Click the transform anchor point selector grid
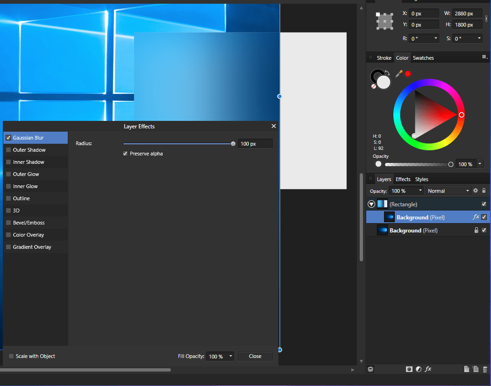The height and width of the screenshot is (386, 491). (x=384, y=21)
